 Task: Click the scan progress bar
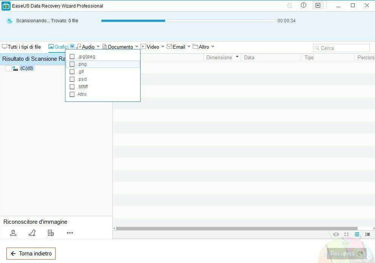189,21
